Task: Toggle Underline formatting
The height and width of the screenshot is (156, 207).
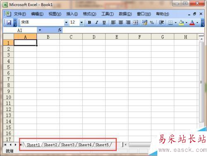Action: [x=104, y=22]
